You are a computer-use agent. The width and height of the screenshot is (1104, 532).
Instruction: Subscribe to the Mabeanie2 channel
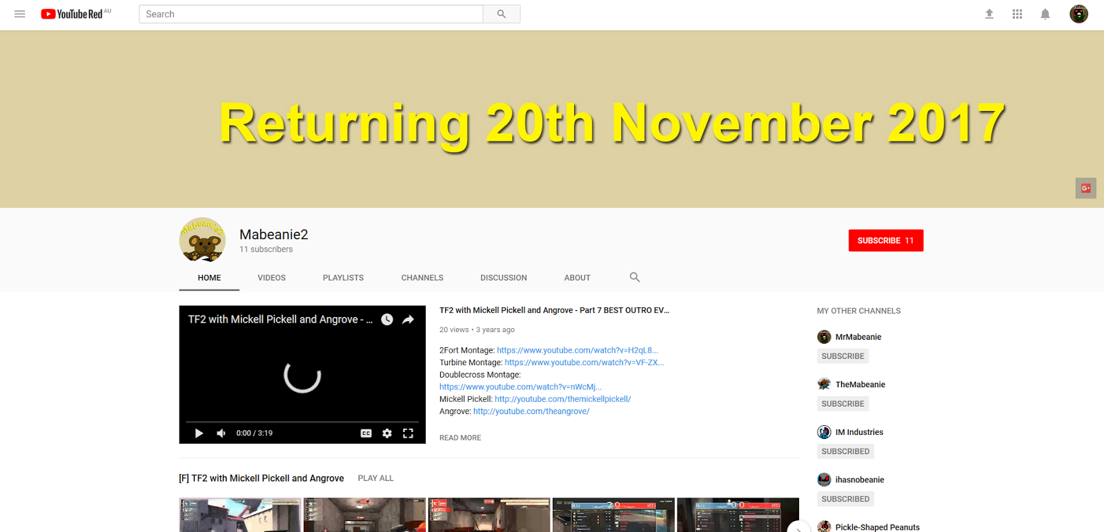886,241
